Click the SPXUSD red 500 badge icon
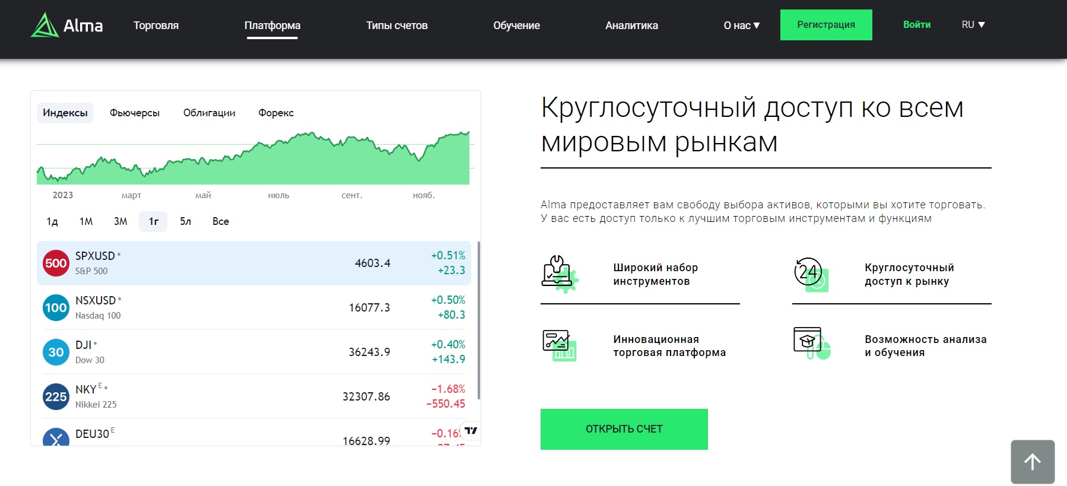 (x=56, y=263)
